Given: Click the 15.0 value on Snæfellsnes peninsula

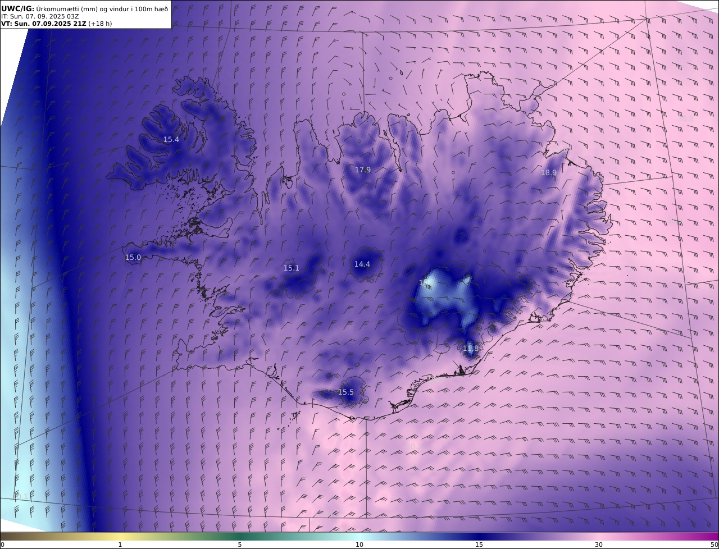Looking at the screenshot, I should pyautogui.click(x=133, y=257).
